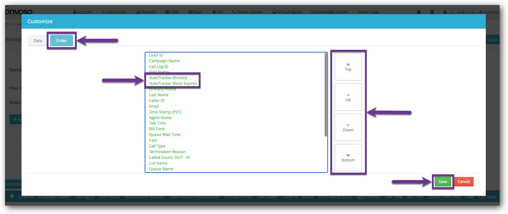Select List Name in list
This screenshot has height=214, width=508.
point(158,163)
